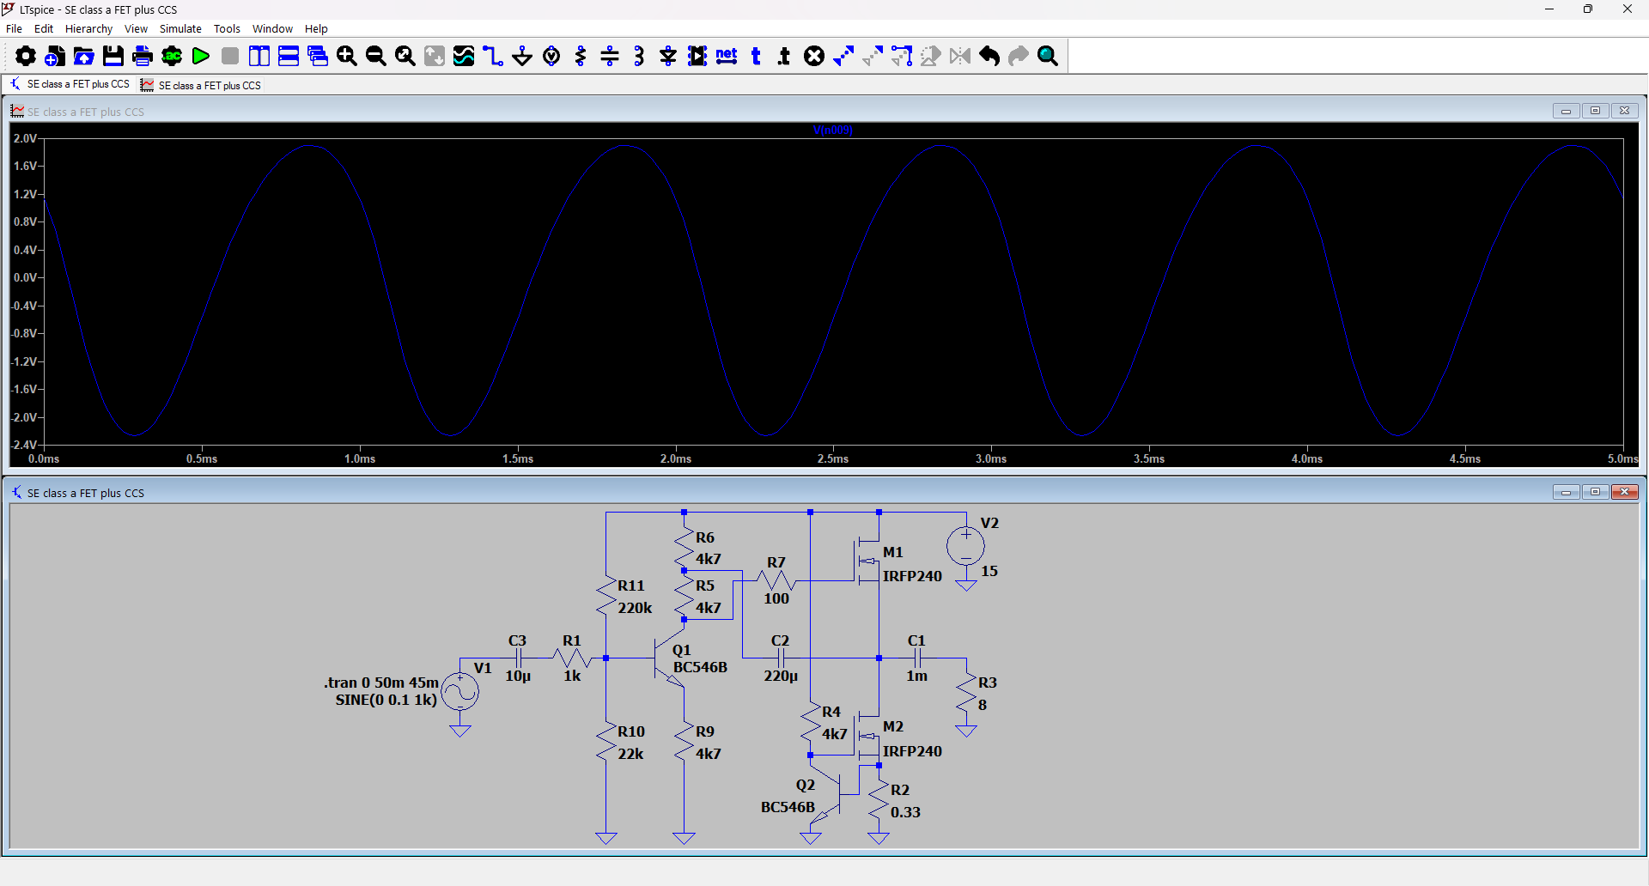Click the R11 220k value
This screenshot has height=886, width=1649.
635,608
